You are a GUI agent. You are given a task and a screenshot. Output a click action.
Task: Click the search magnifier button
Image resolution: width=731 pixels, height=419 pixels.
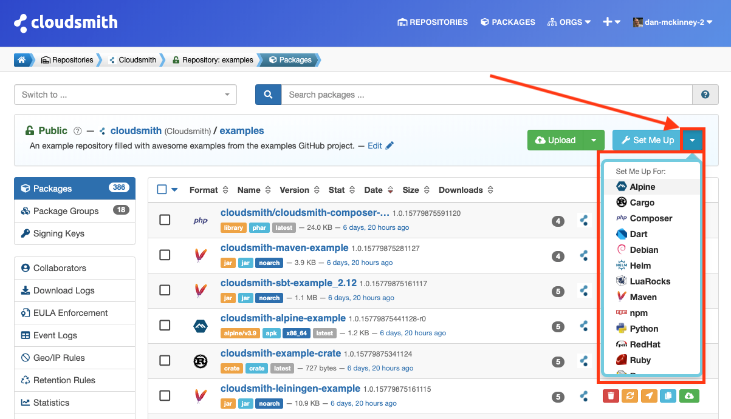point(268,95)
